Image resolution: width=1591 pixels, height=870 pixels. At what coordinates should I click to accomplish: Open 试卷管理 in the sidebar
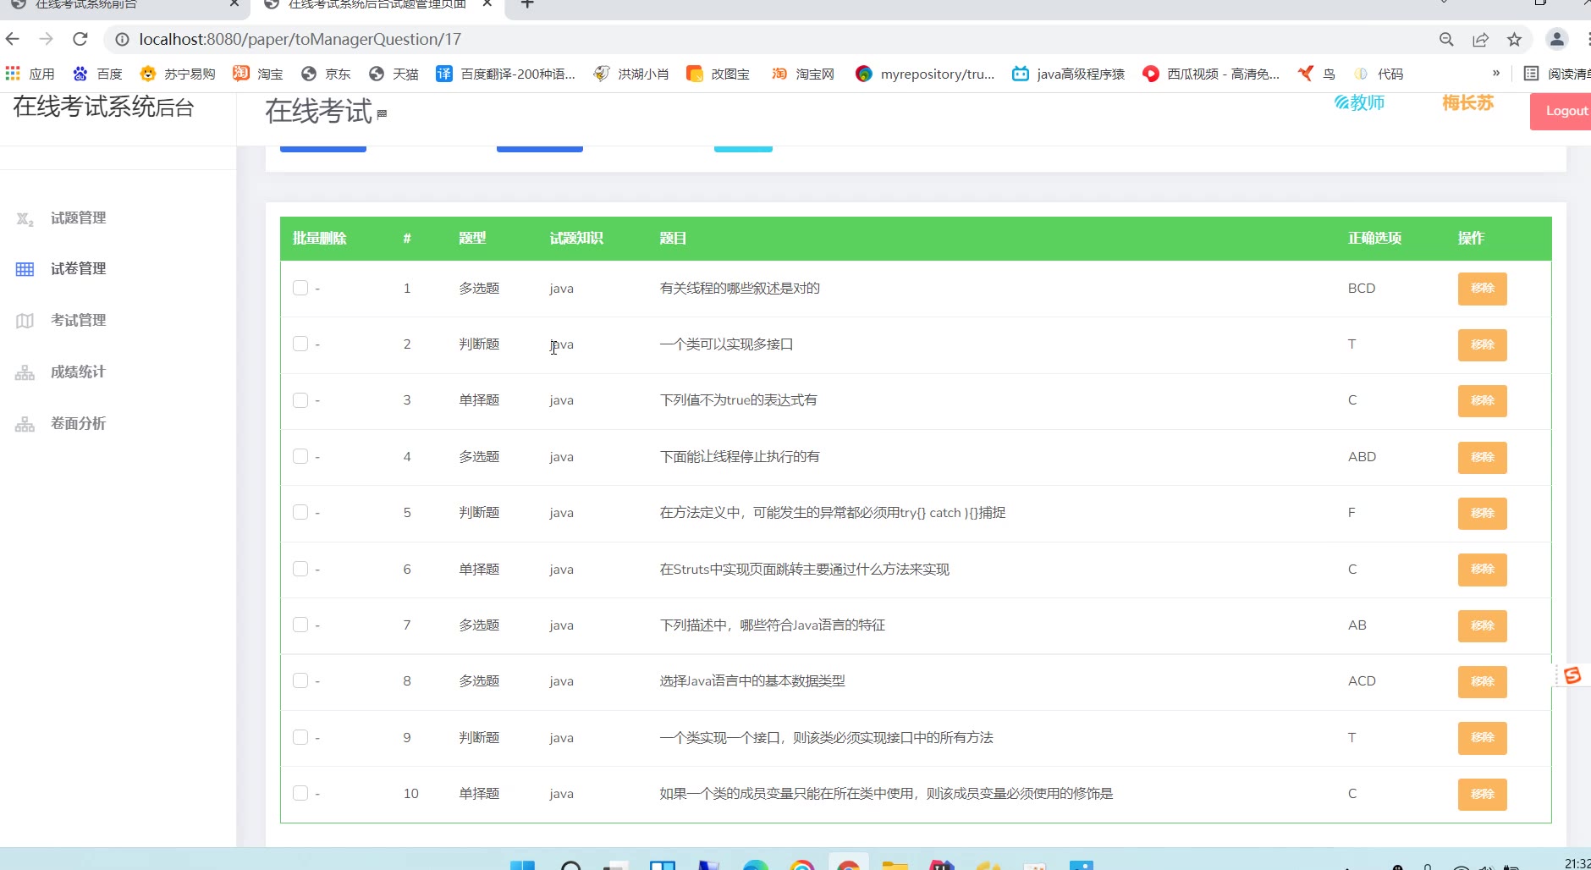78,268
